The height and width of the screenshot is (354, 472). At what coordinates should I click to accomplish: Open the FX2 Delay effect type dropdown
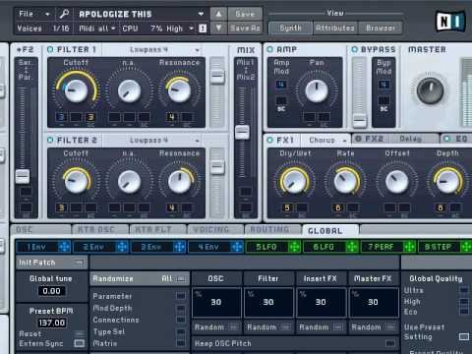(414, 139)
